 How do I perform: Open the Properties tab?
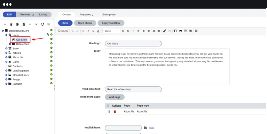pos(86,15)
